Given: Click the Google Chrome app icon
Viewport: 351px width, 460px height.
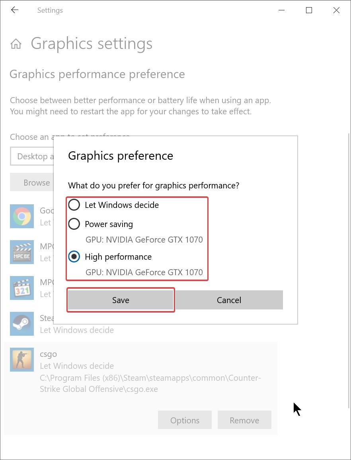Looking at the screenshot, I should [x=22, y=216].
